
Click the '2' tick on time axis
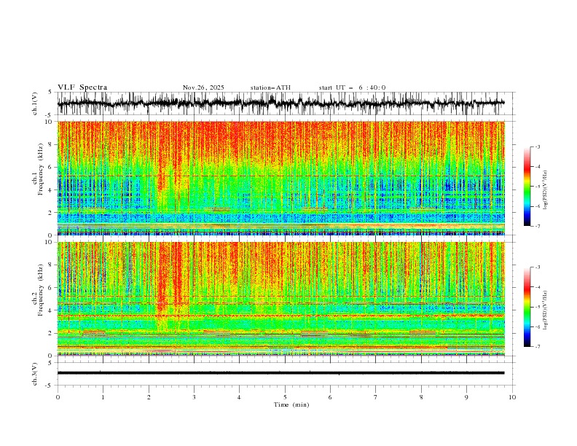click(149, 397)
